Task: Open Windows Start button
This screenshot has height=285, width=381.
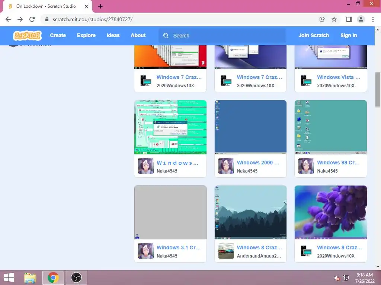Action: point(9,278)
